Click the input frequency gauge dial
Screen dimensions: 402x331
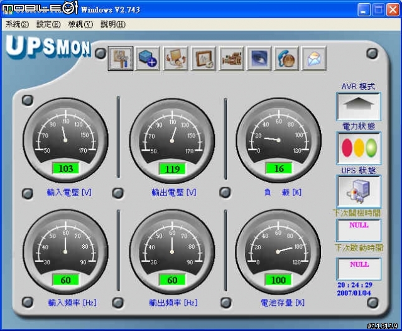tap(65, 251)
